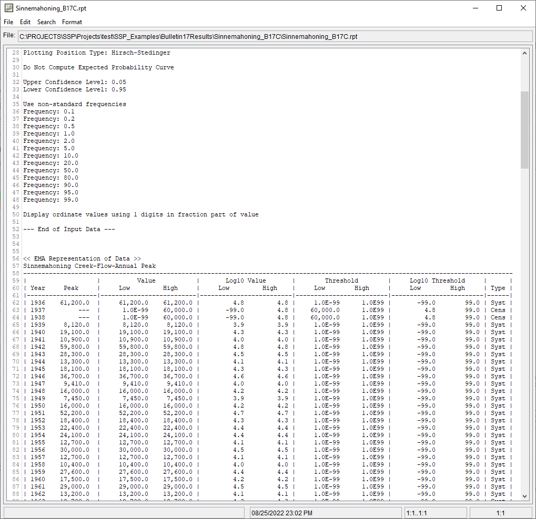Click the scrollbar up arrow icon
The image size is (536, 519).
point(525,52)
